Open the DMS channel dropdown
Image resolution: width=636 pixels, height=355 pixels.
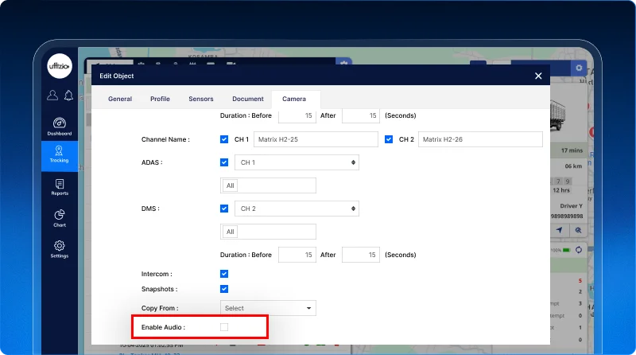pos(297,209)
